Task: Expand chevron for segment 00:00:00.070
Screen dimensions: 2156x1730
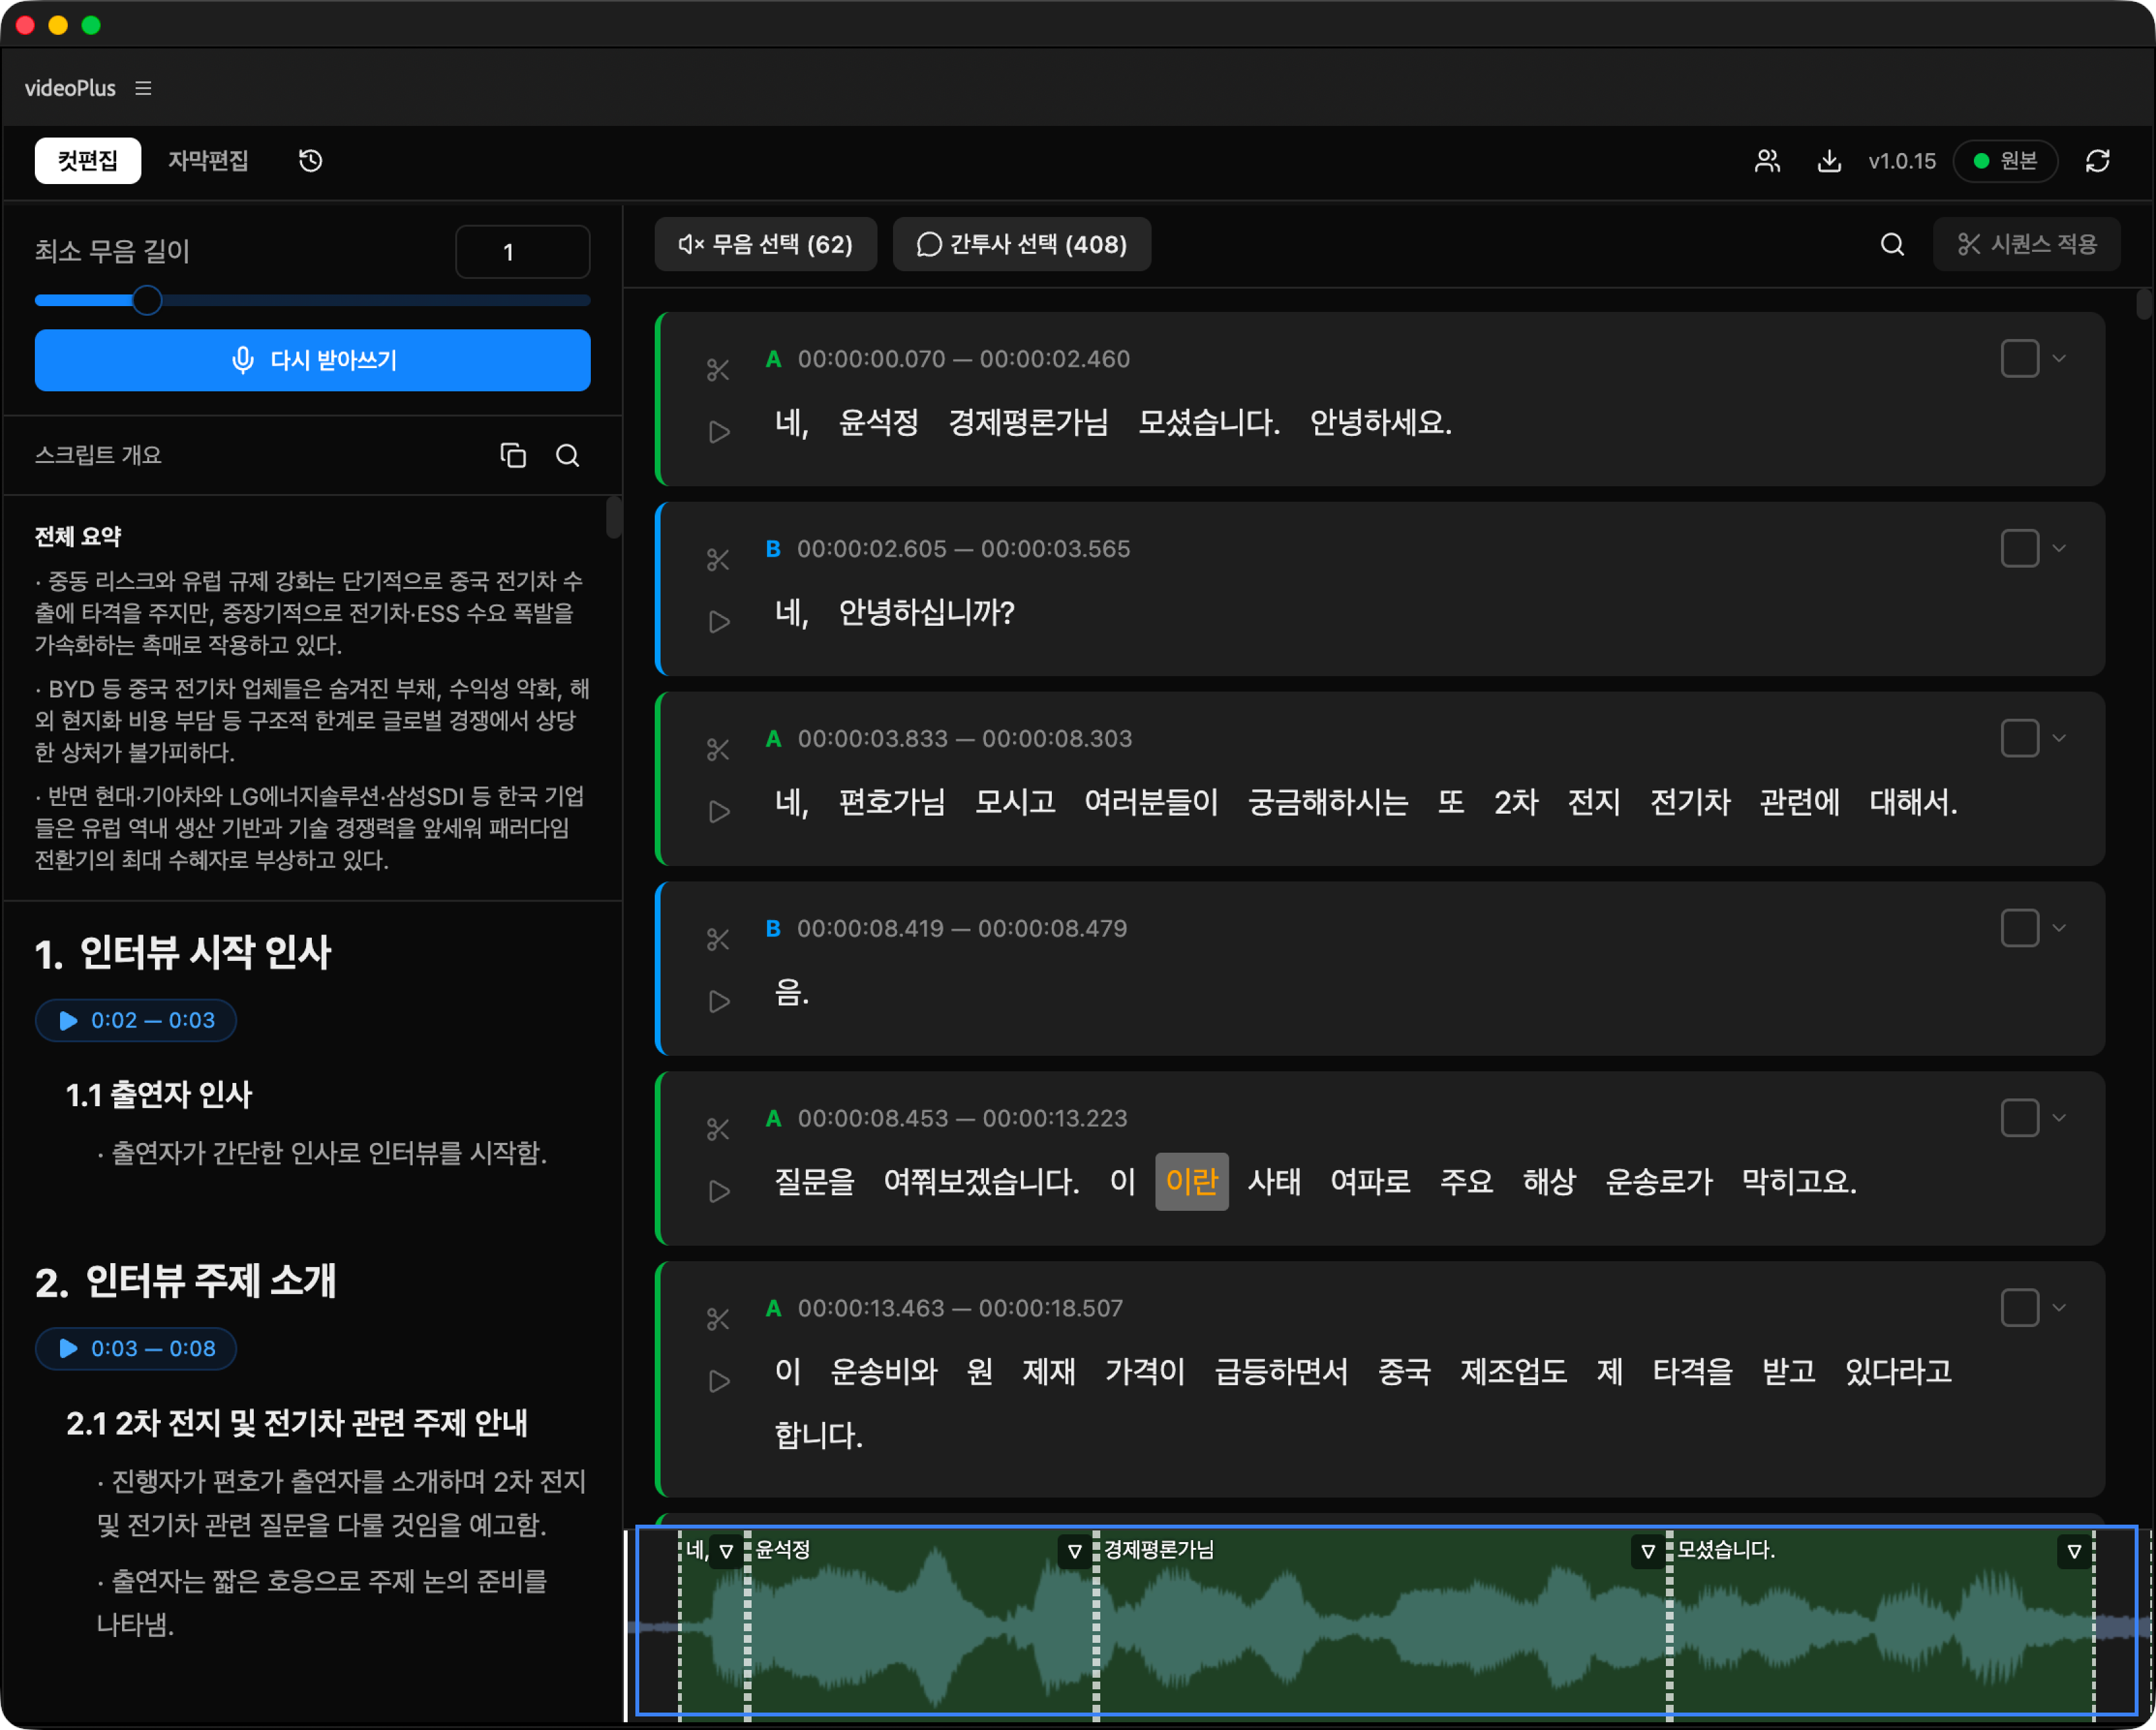Action: pyautogui.click(x=2059, y=358)
